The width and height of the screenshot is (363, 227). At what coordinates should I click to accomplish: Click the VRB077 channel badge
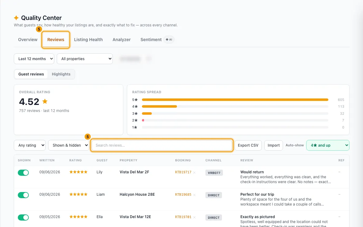click(x=214, y=173)
